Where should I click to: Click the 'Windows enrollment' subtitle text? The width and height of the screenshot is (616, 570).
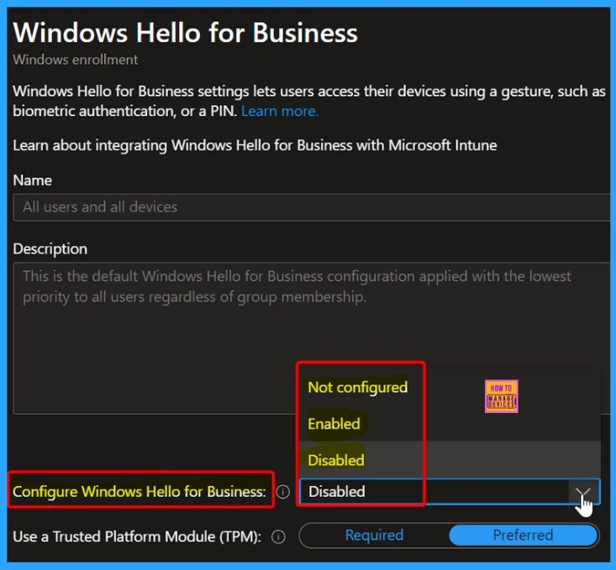point(75,60)
